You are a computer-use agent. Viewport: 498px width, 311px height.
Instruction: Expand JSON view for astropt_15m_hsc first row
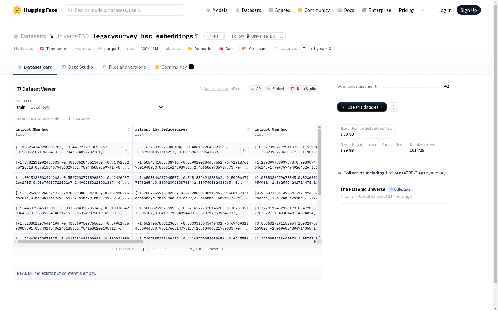(x=125, y=150)
